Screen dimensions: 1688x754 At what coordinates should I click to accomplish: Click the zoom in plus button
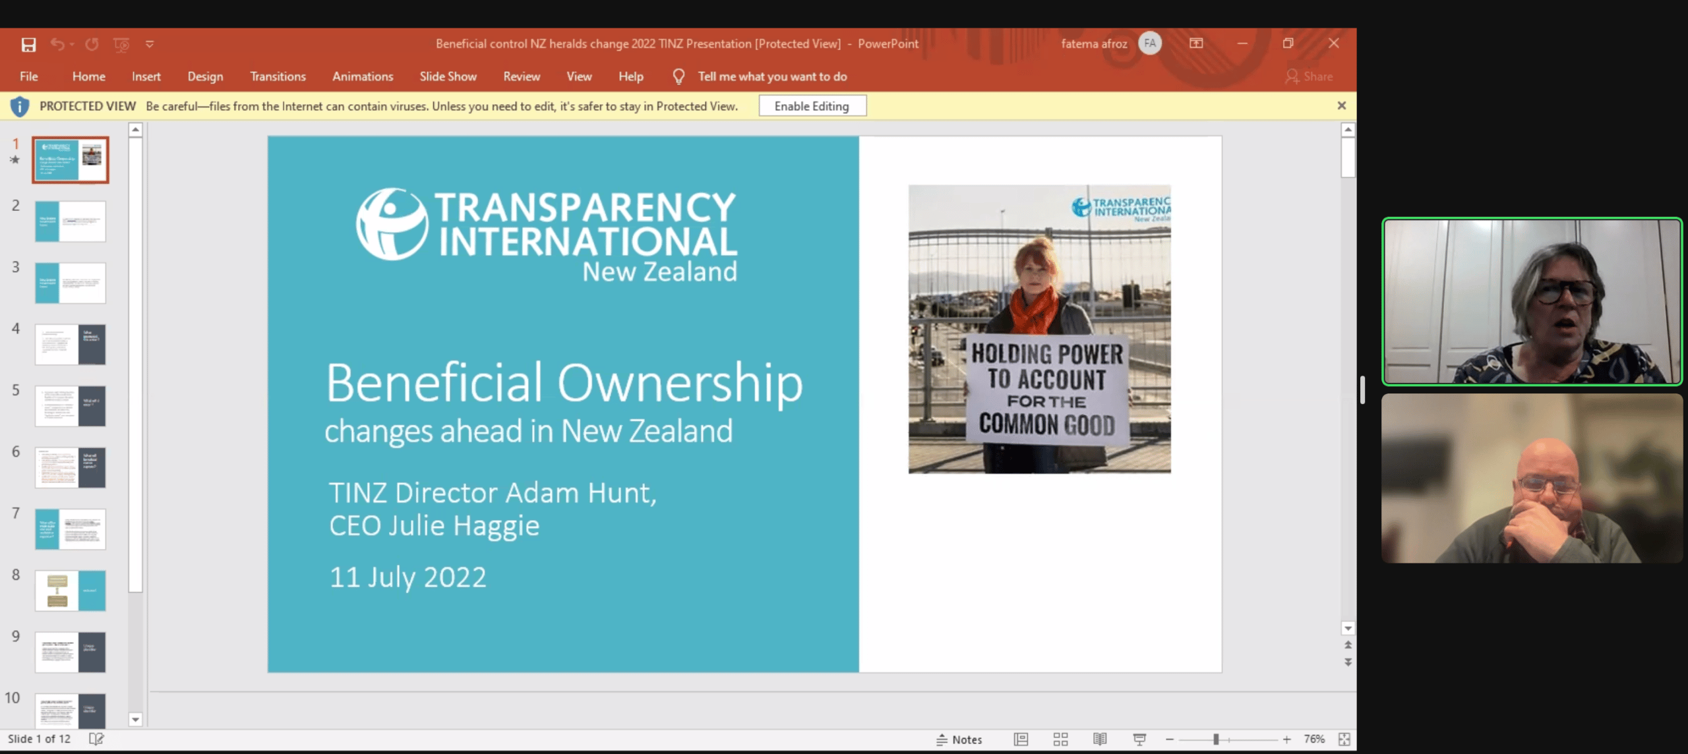1286,739
